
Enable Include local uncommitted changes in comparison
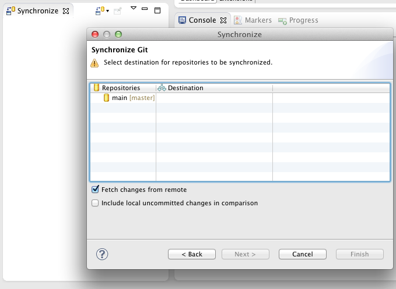[x=95, y=203]
